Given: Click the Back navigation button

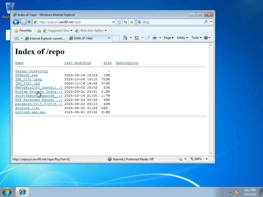Looking at the screenshot, I should click(x=16, y=22).
